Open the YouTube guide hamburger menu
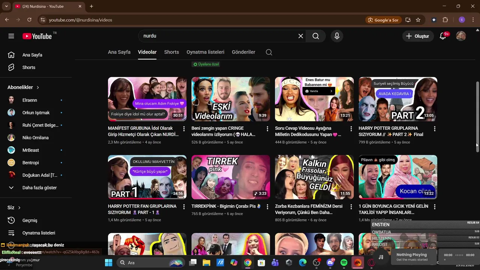 (11, 36)
